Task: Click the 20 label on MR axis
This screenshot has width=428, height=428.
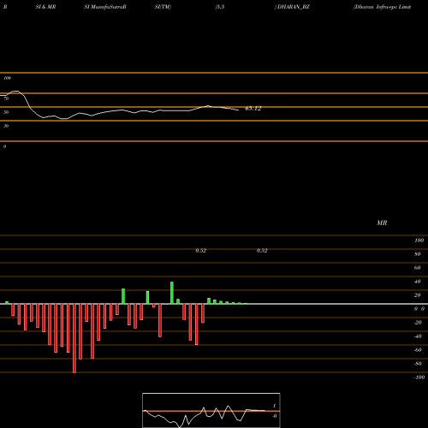Action: [418, 295]
